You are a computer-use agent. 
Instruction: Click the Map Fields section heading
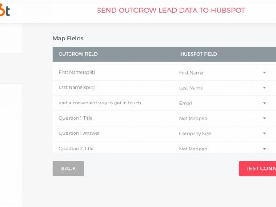click(x=68, y=39)
